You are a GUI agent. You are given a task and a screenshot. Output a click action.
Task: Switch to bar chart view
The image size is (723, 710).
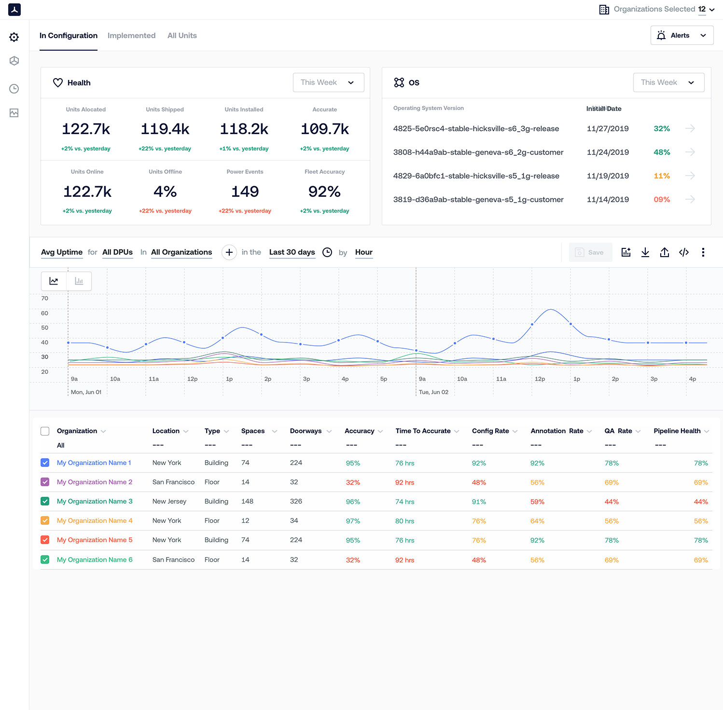pyautogui.click(x=79, y=281)
